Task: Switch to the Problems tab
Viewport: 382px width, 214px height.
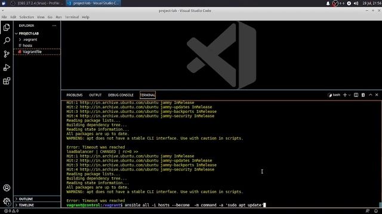Action: tap(75, 95)
